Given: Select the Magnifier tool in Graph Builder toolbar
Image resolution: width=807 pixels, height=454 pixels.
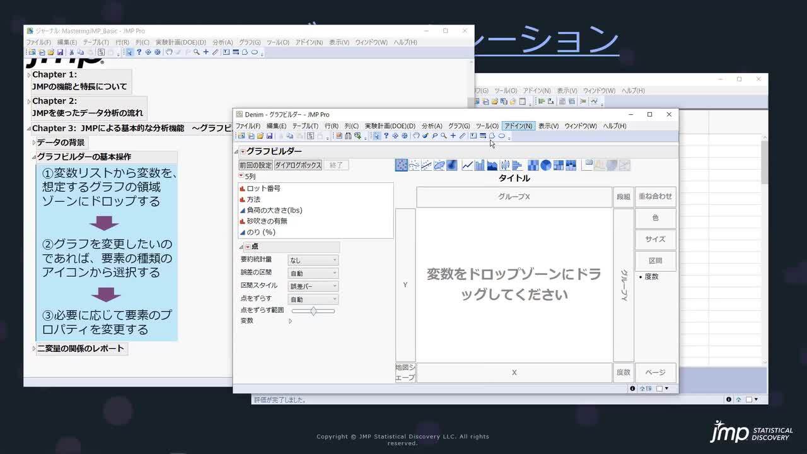Looking at the screenshot, I should 444,136.
